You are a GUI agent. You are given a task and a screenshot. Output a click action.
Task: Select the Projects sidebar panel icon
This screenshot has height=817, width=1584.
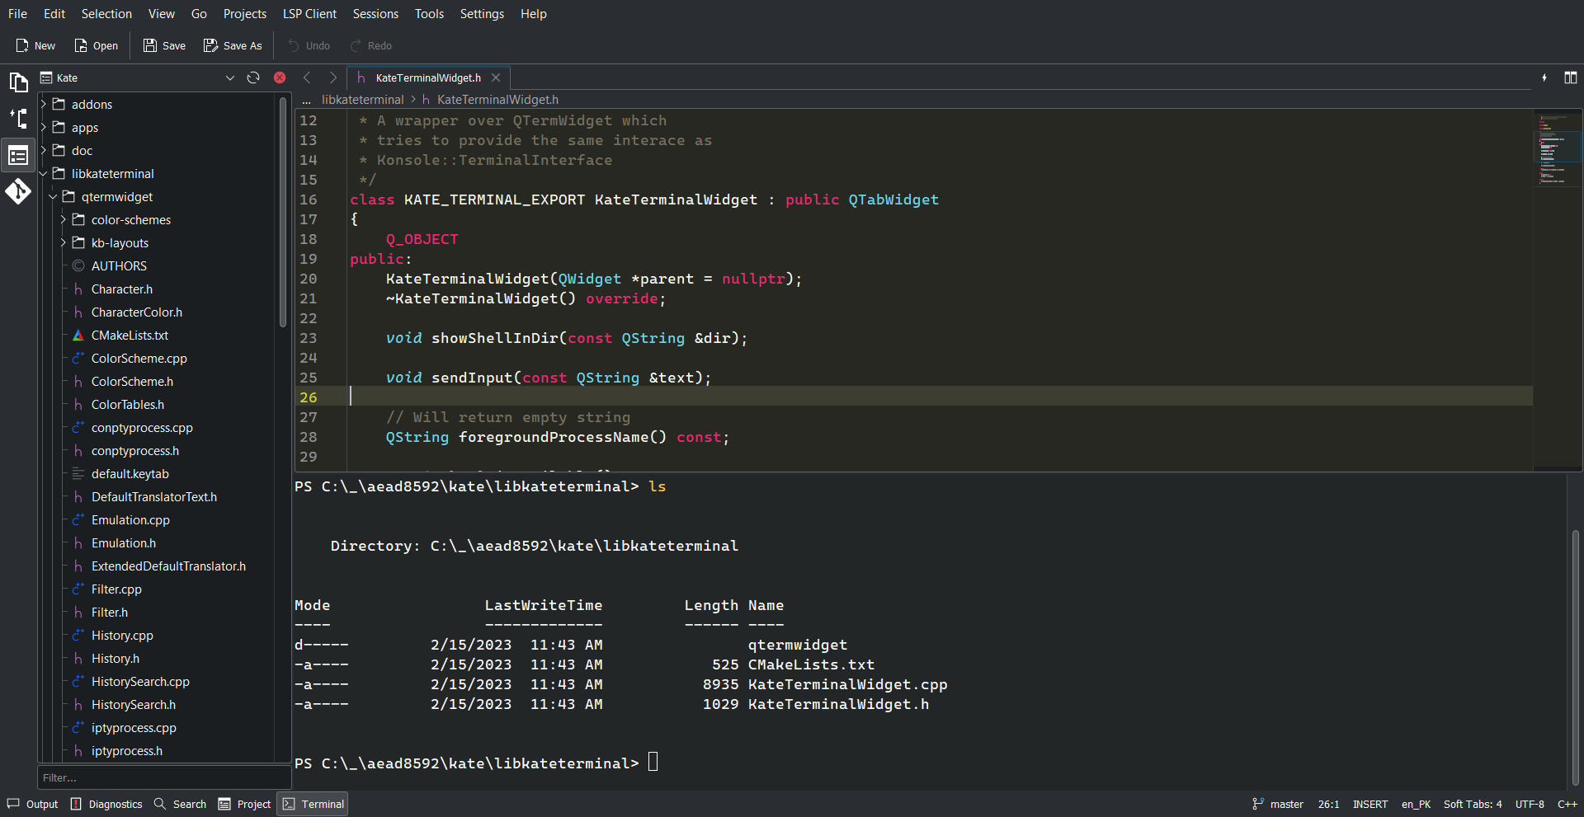point(18,155)
